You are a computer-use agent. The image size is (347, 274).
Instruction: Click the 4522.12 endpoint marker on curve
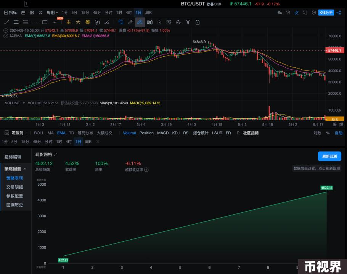click(327, 188)
